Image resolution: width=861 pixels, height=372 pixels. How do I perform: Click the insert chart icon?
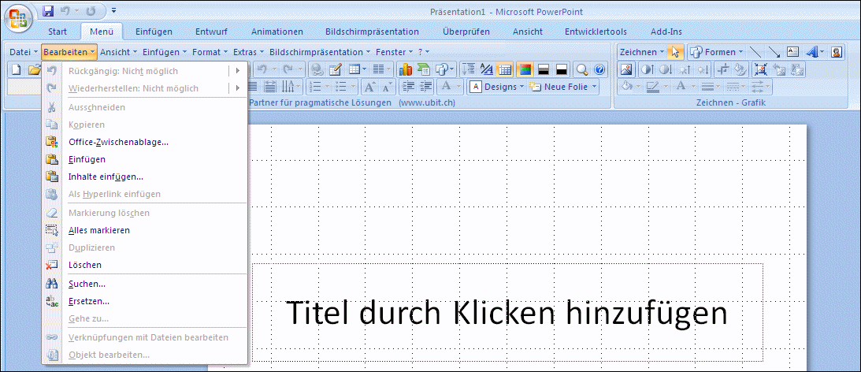click(x=407, y=69)
